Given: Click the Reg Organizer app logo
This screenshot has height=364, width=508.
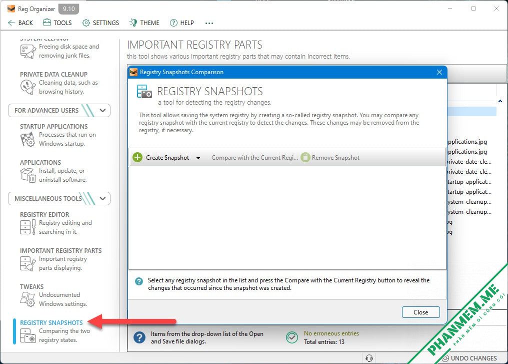Looking at the screenshot, I should tap(11, 9).
